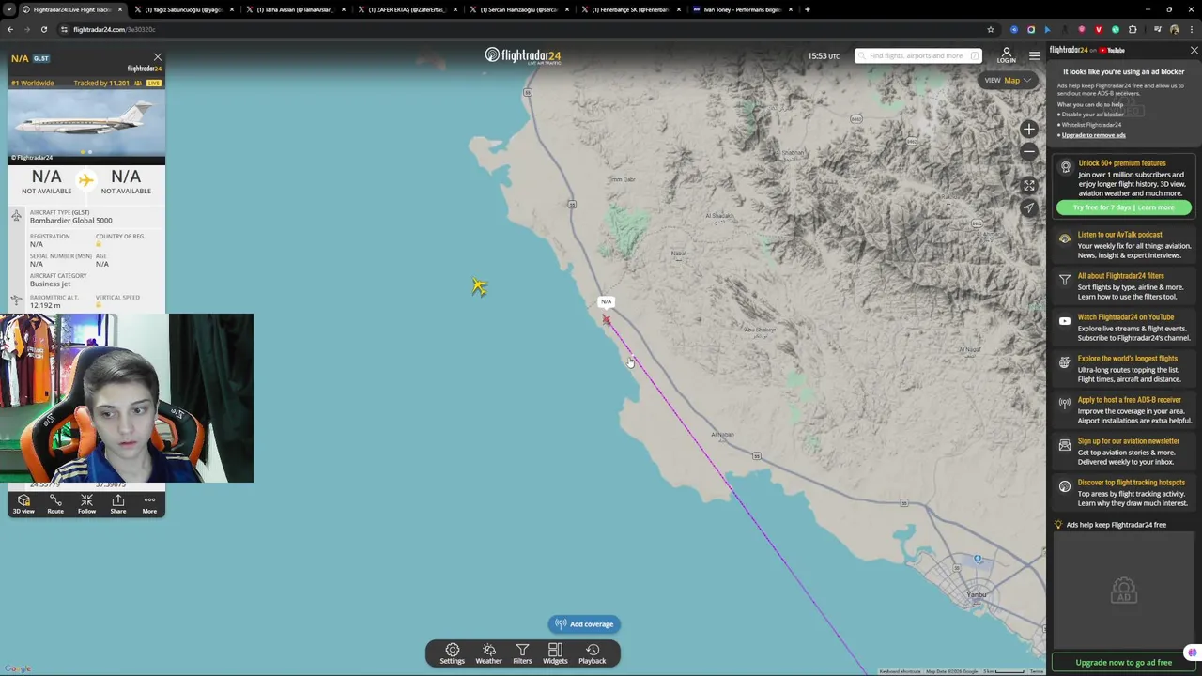Click the Add coverage button
The image size is (1202, 676).
pyautogui.click(x=583, y=624)
